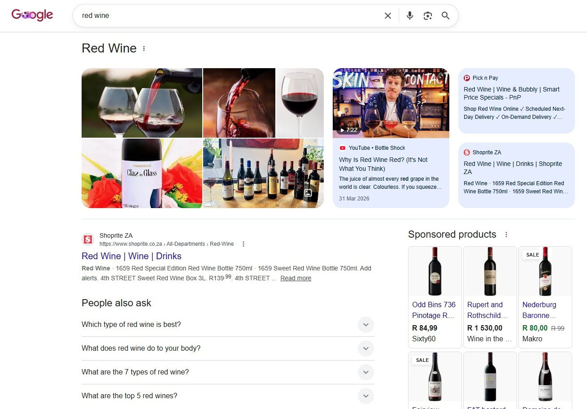The image size is (587, 409).
Task: Open the 'Red Wine | Wine | Drinks' result link
Action: [131, 256]
